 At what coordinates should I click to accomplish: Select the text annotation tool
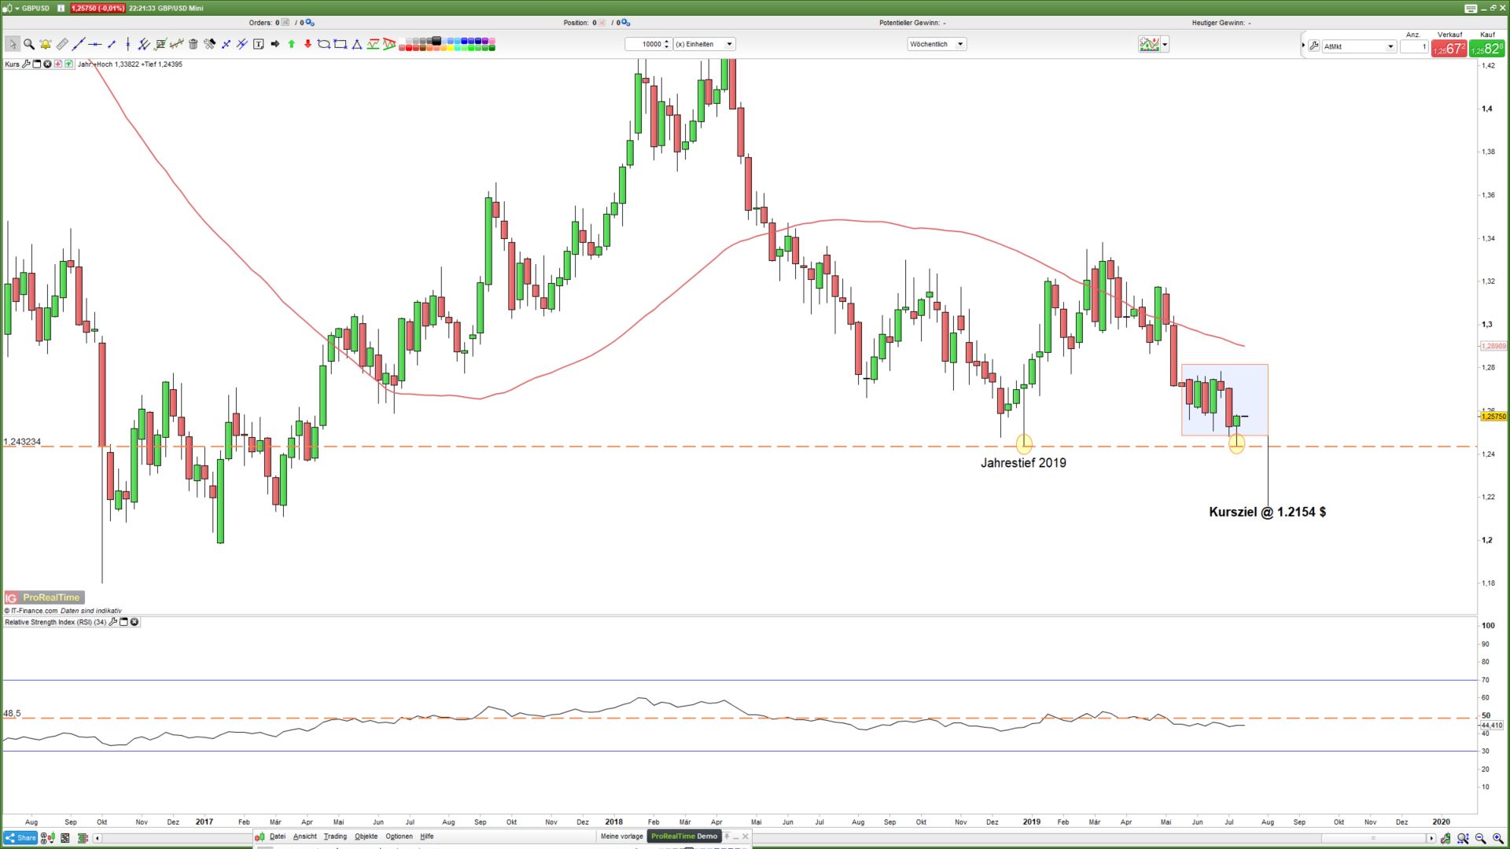point(259,44)
